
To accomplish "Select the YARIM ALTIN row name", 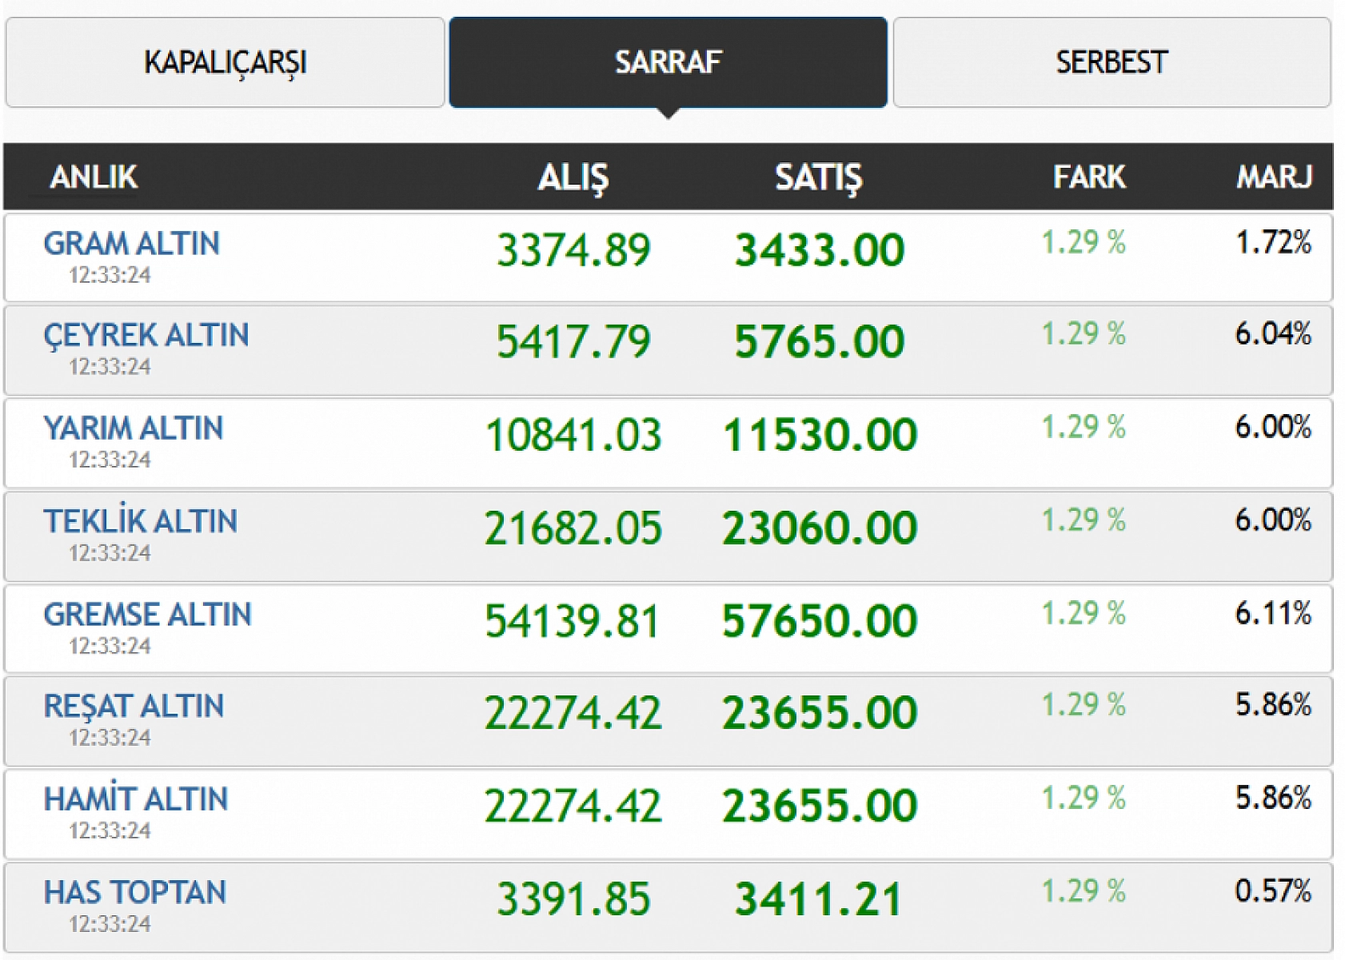I will point(134,428).
